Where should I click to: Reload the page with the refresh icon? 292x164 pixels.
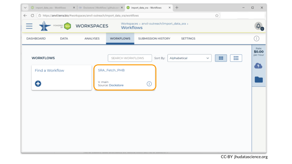tap(33, 15)
